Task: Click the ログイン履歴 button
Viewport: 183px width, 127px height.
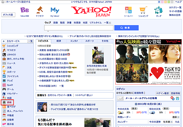Action: [x=163, y=93]
